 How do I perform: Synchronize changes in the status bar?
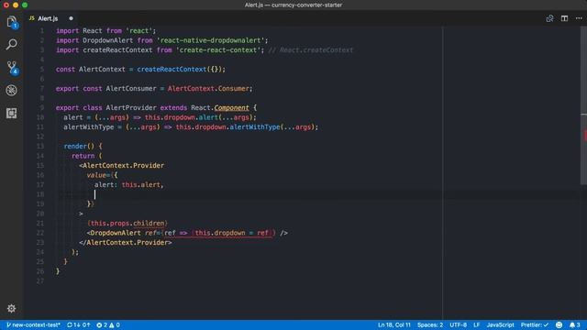79,324
